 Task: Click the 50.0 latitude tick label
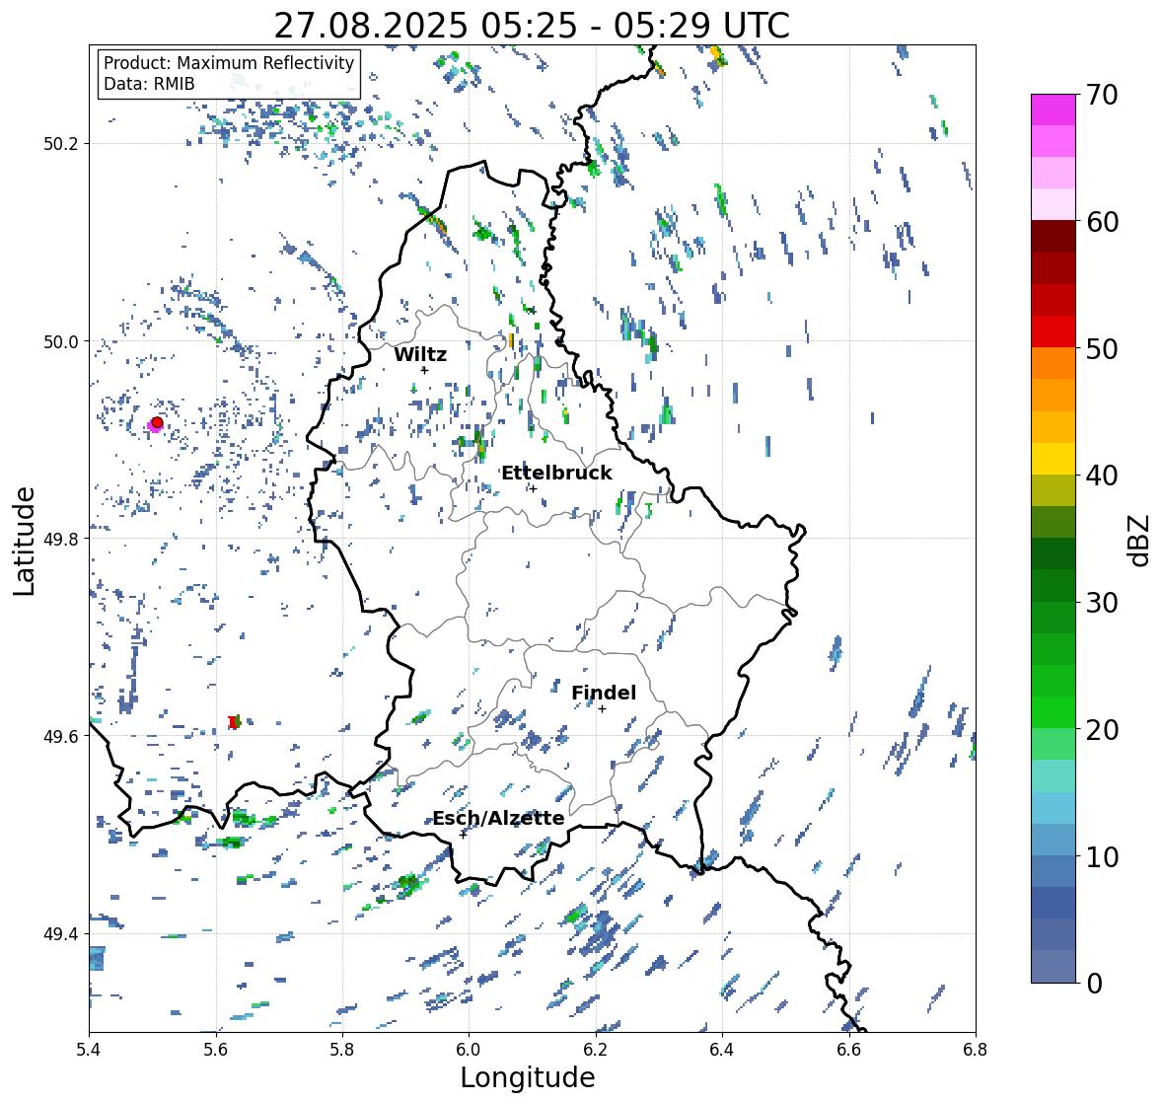61,342
